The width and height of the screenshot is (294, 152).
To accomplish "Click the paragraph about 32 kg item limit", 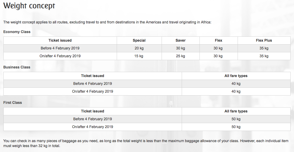I will pyautogui.click(x=146, y=143).
